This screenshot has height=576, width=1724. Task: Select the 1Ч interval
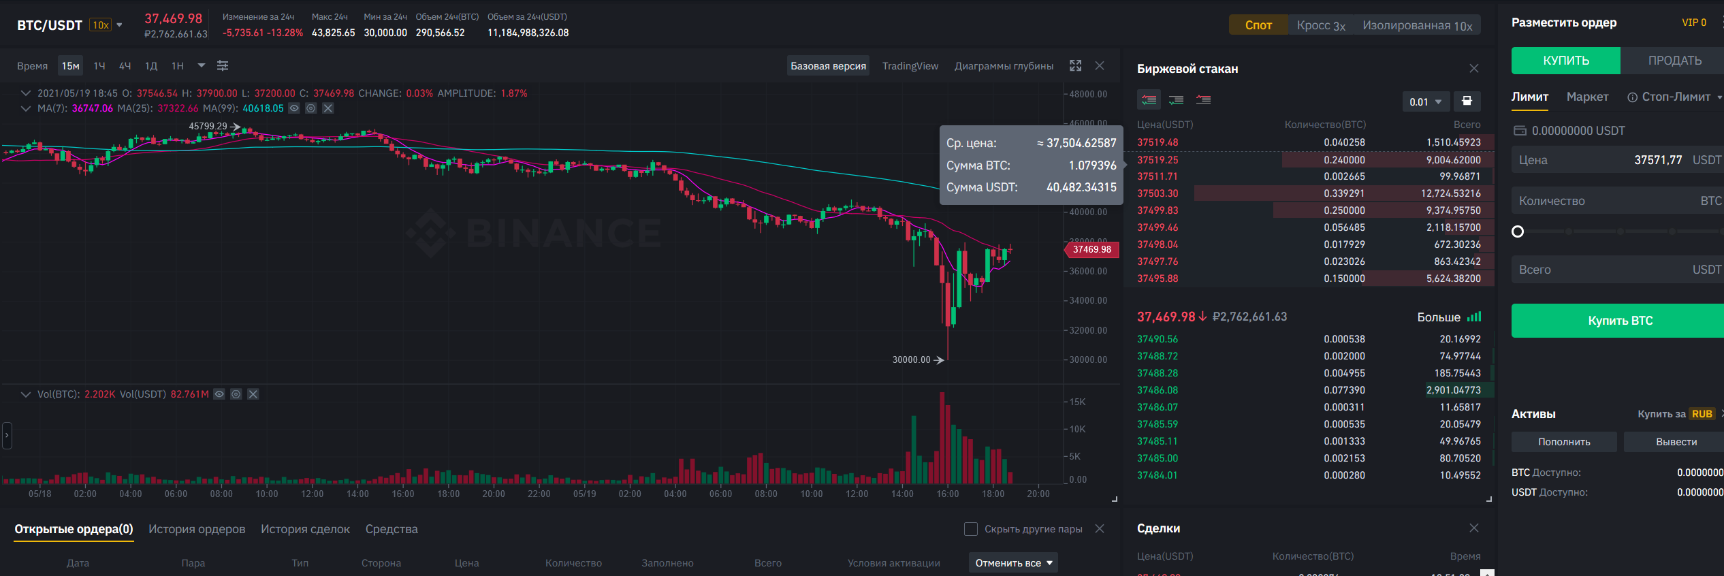point(99,66)
